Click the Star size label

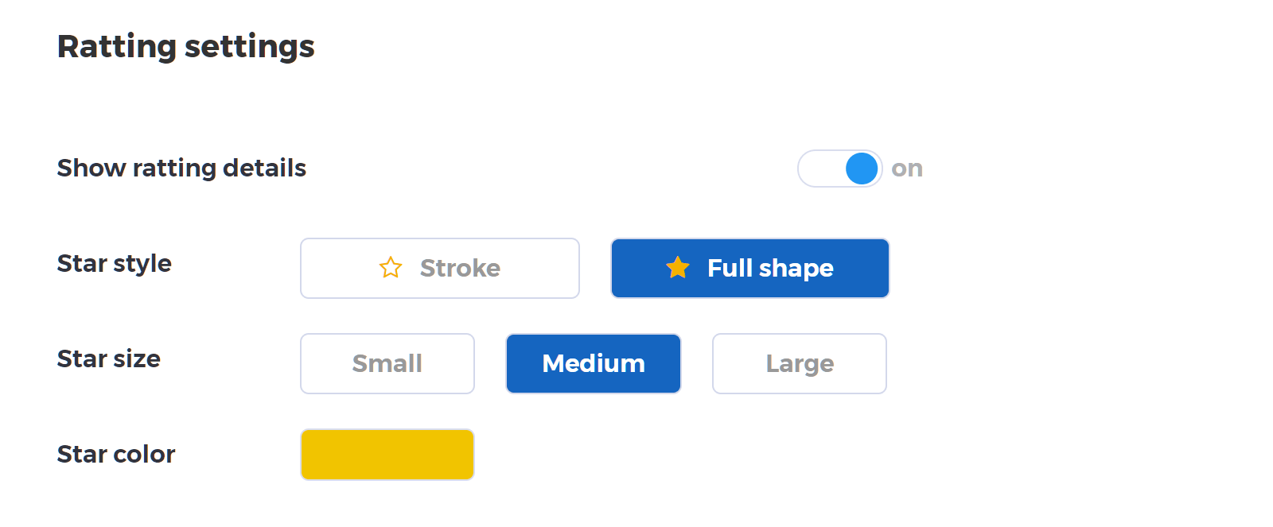(109, 358)
